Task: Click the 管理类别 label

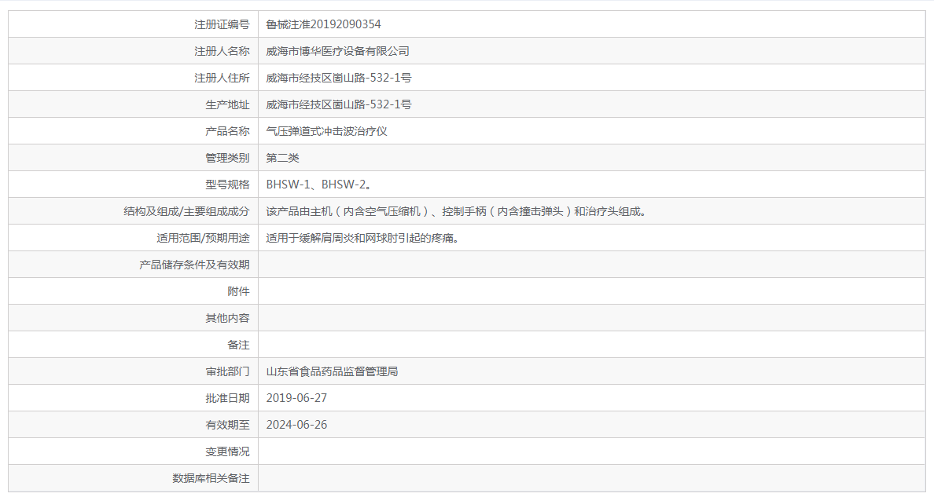Action: [227, 158]
